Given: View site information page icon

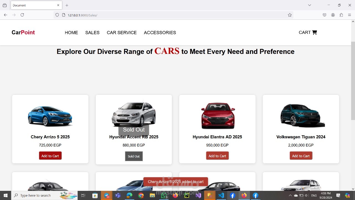Looking at the screenshot, I should coord(64,15).
